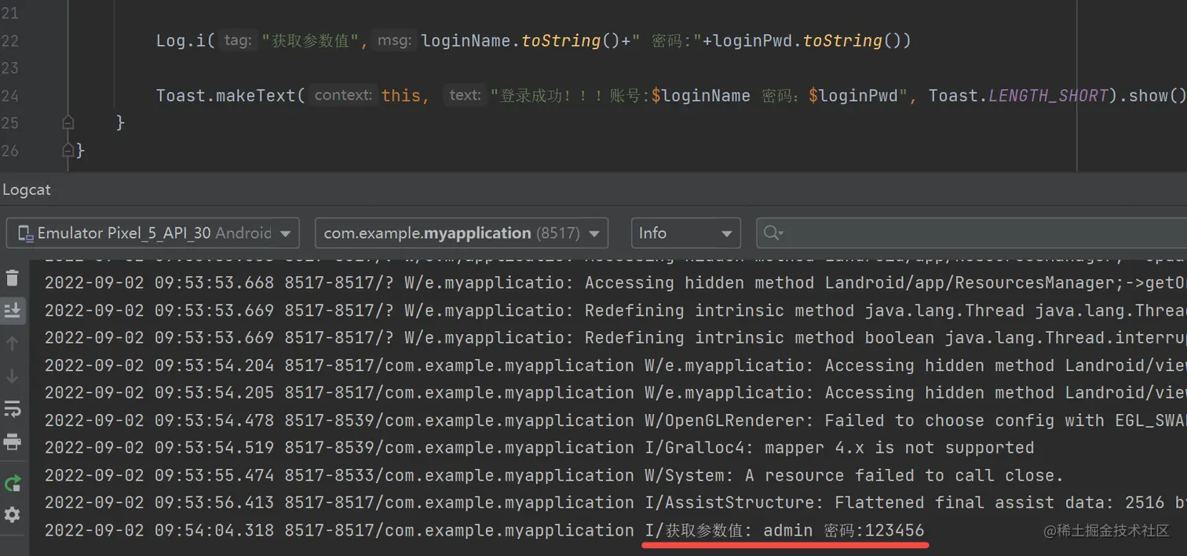Click the Log.i call in code
This screenshot has width=1187, height=556.
coord(185,41)
